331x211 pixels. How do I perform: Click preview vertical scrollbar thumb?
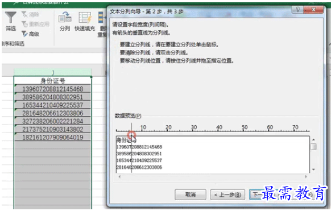313,146
